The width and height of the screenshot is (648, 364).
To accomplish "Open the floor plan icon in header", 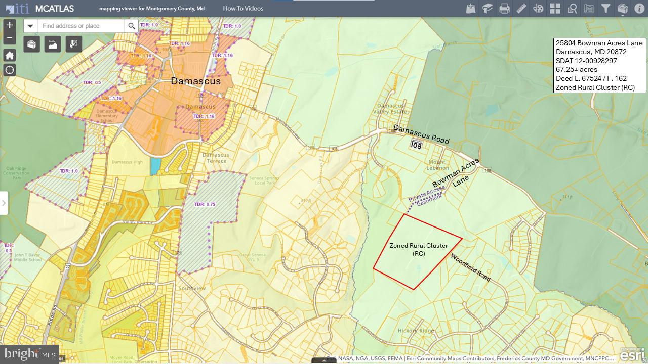I will click(589, 9).
